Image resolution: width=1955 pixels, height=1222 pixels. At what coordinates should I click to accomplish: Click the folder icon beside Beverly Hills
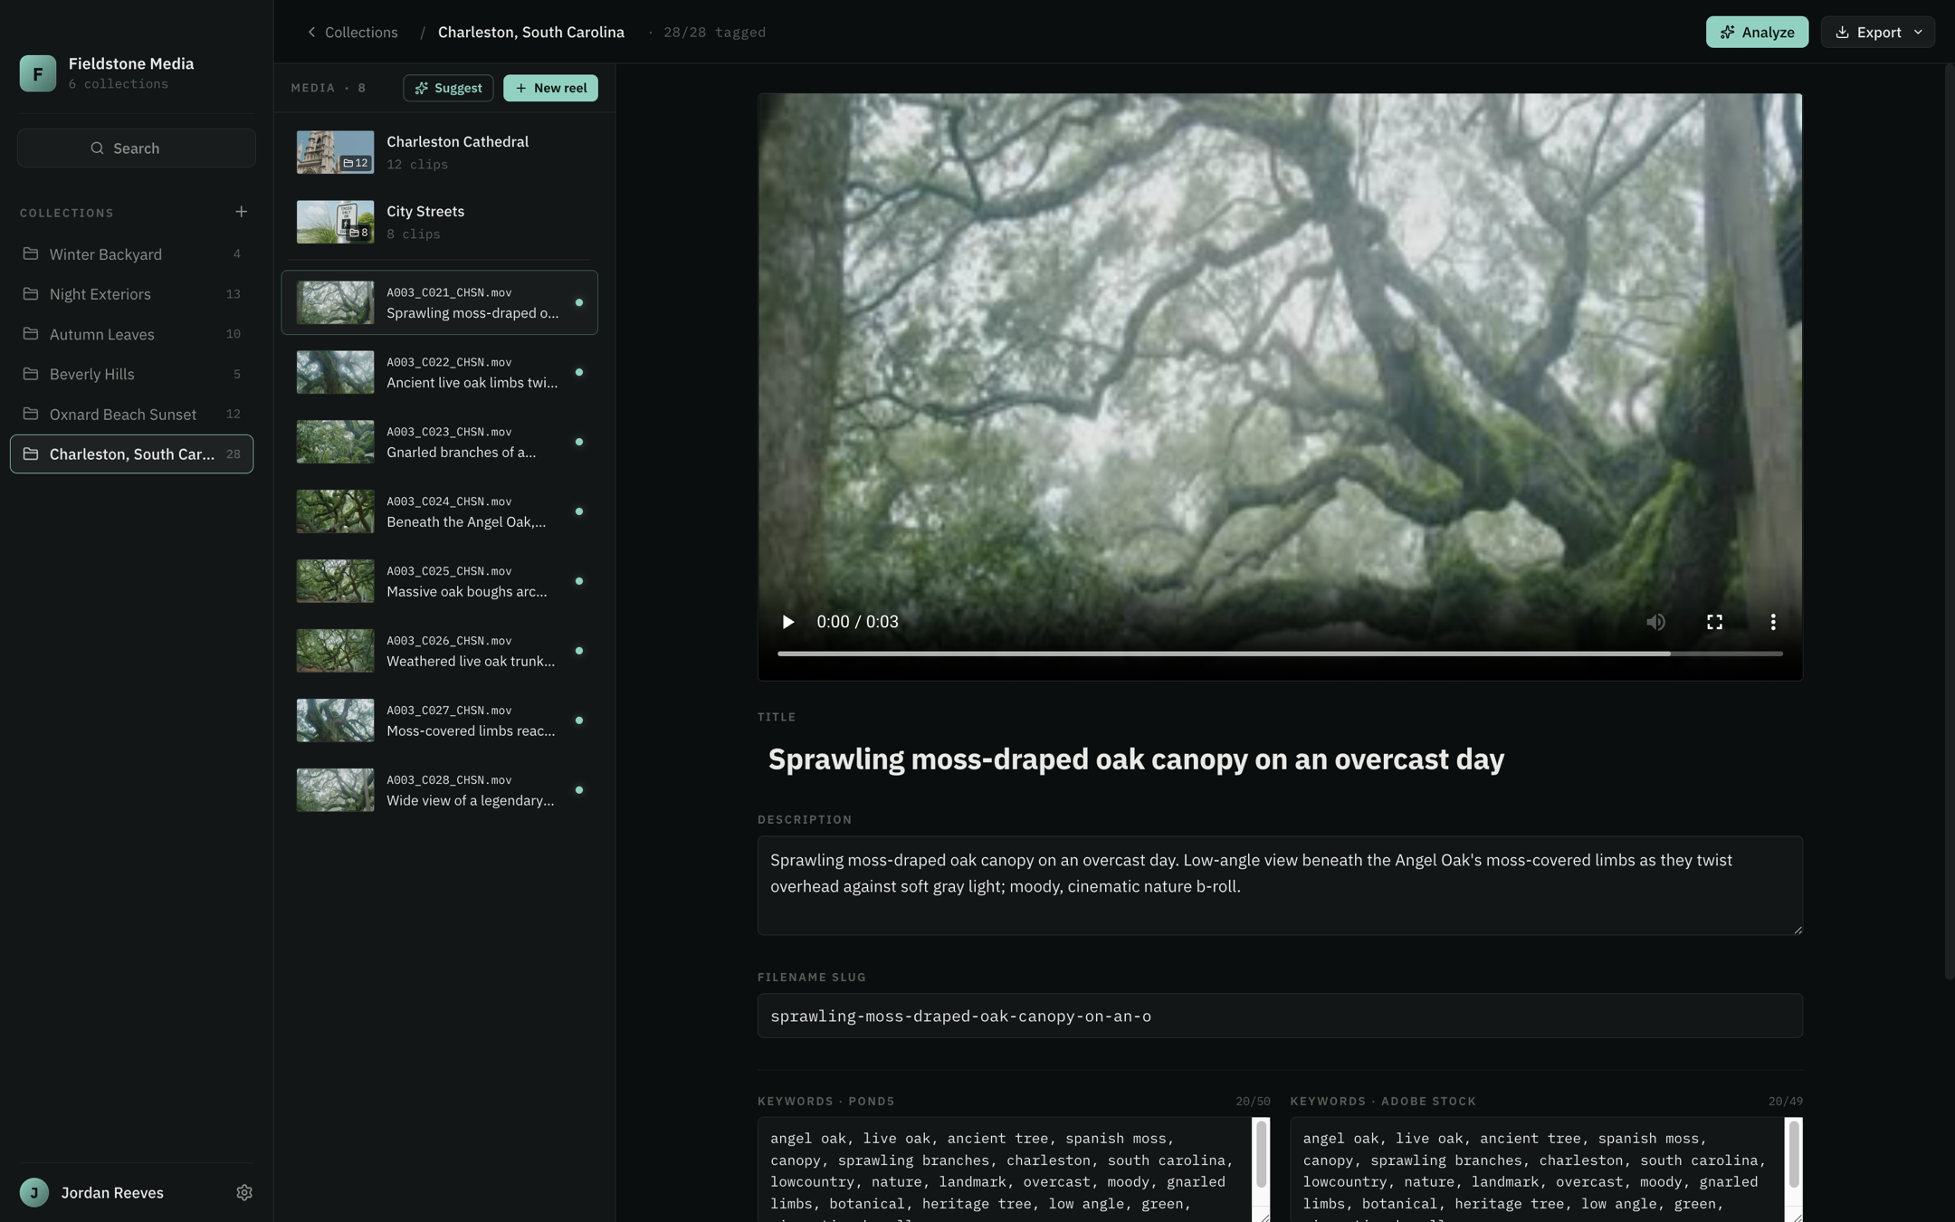[31, 373]
